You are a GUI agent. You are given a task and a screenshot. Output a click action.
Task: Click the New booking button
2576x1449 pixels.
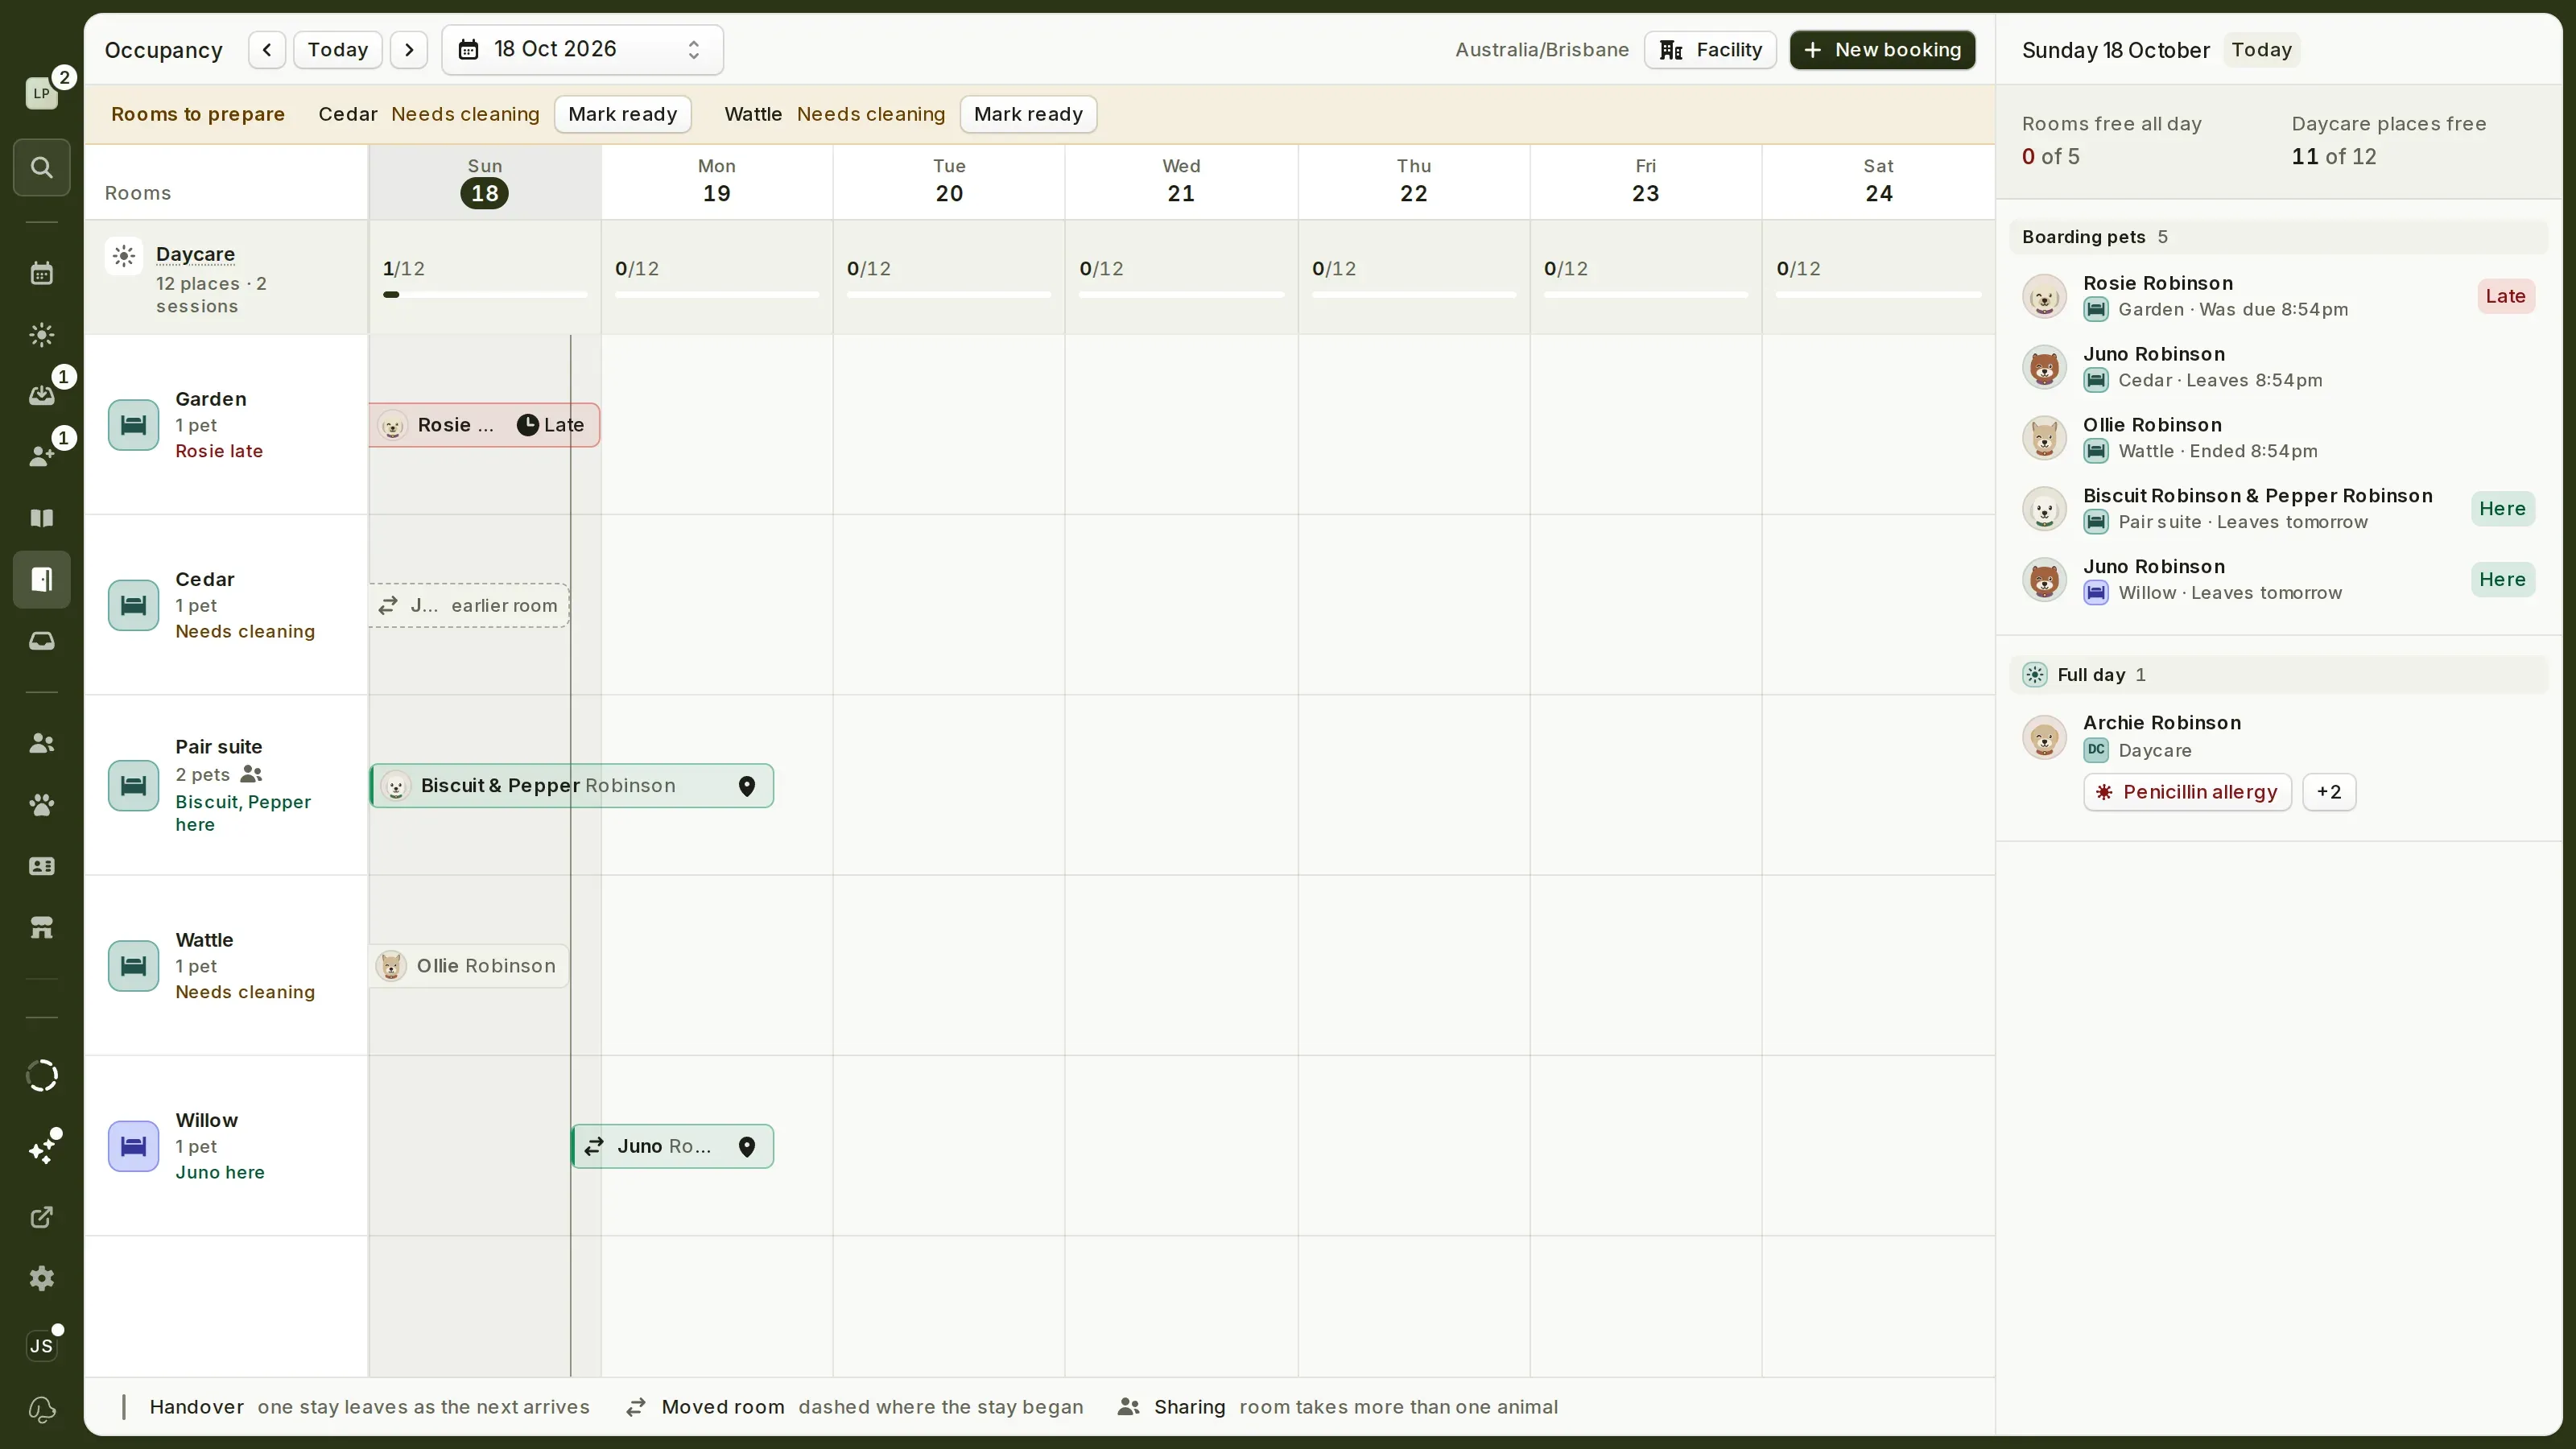coord(1882,50)
